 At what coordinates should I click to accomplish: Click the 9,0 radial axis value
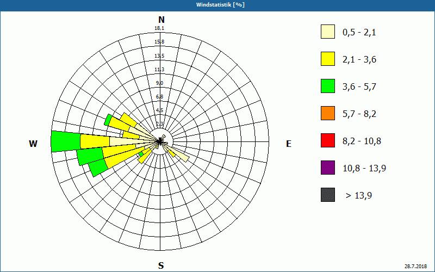pyautogui.click(x=159, y=83)
